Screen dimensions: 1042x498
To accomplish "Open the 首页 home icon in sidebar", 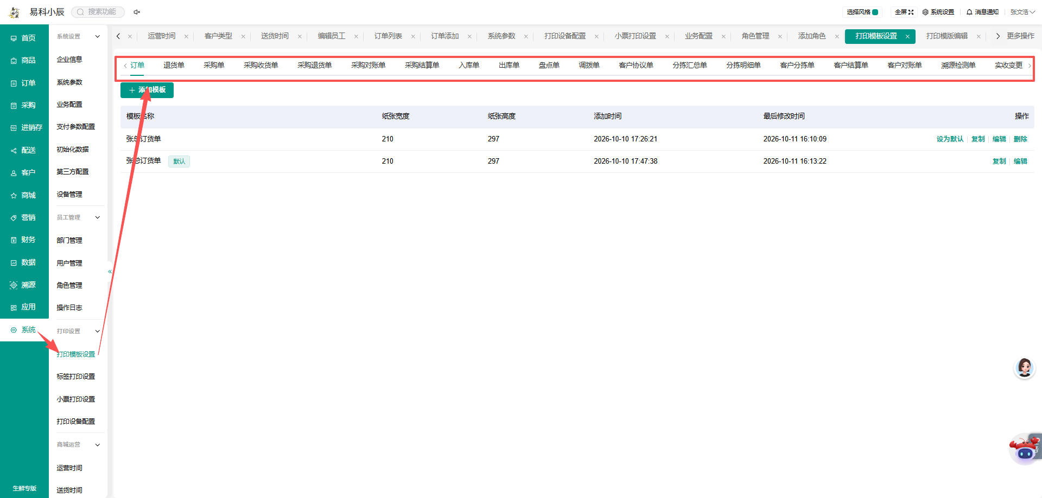I will click(14, 38).
